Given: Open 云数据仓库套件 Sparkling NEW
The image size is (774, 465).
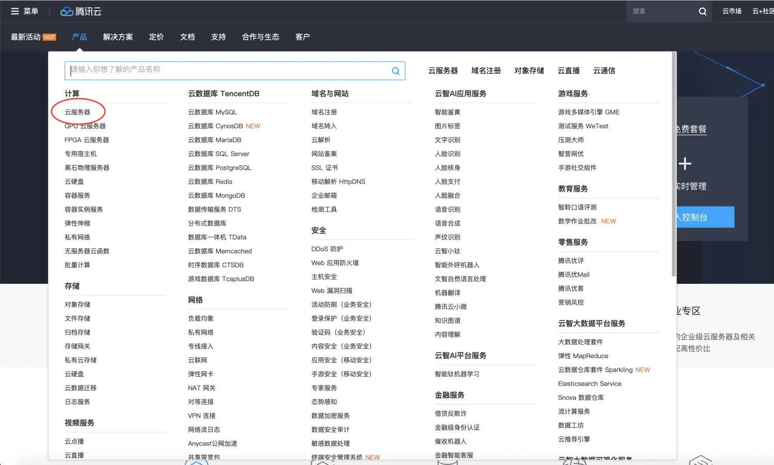Looking at the screenshot, I should [x=604, y=370].
